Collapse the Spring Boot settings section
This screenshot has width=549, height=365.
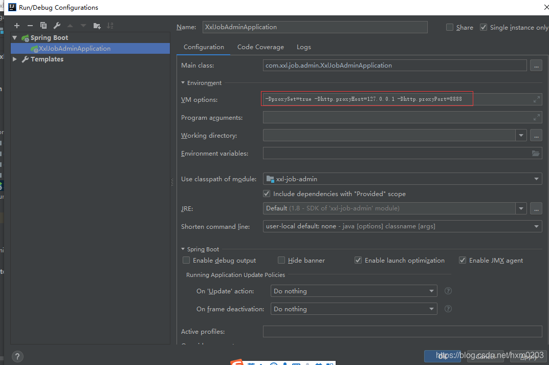[x=183, y=249]
